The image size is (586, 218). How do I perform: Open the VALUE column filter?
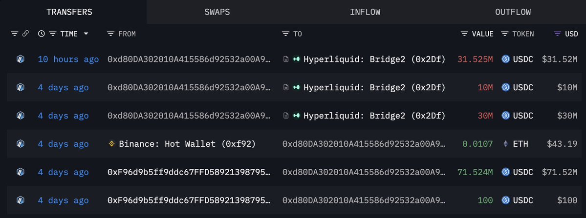click(464, 34)
